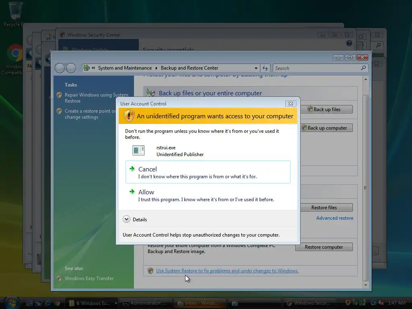Click the magnifier icon in the search box
The image size is (412, 309).
[x=363, y=68]
